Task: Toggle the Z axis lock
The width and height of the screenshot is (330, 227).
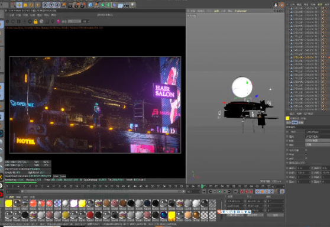Action: point(57,5)
